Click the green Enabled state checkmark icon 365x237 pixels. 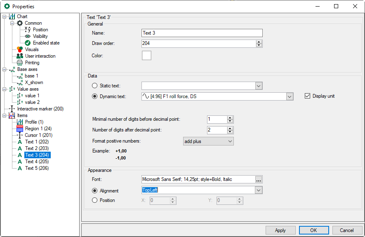coord(28,43)
